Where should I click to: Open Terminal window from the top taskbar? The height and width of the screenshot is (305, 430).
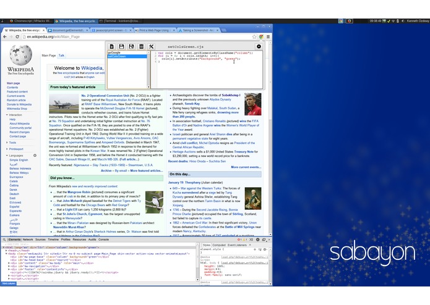[x=121, y=21]
